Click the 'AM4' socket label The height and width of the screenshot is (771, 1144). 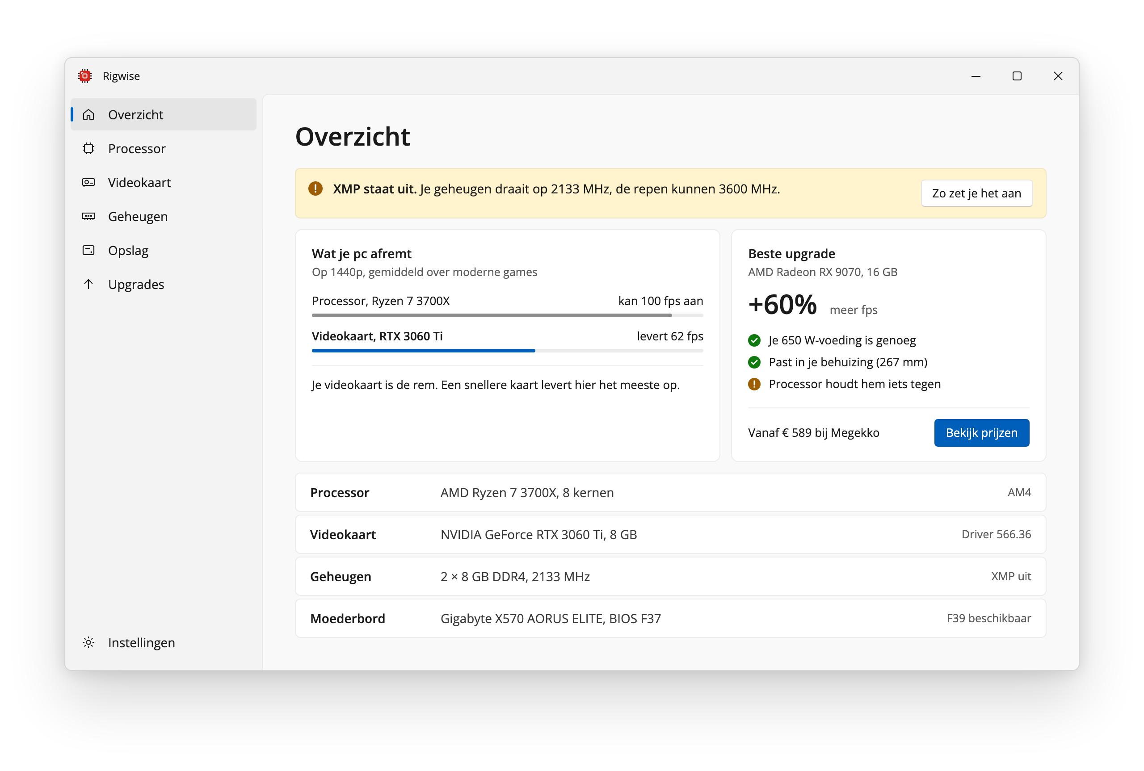pos(1019,493)
